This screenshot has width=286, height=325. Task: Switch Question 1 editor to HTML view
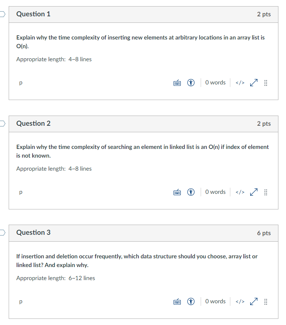(x=239, y=83)
